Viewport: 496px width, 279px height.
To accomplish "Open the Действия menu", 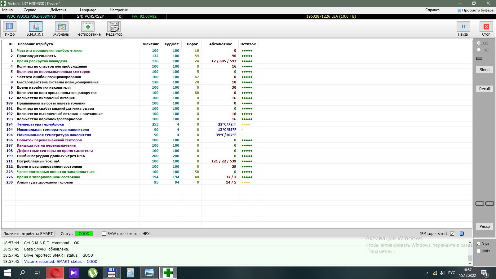I will coord(58,10).
